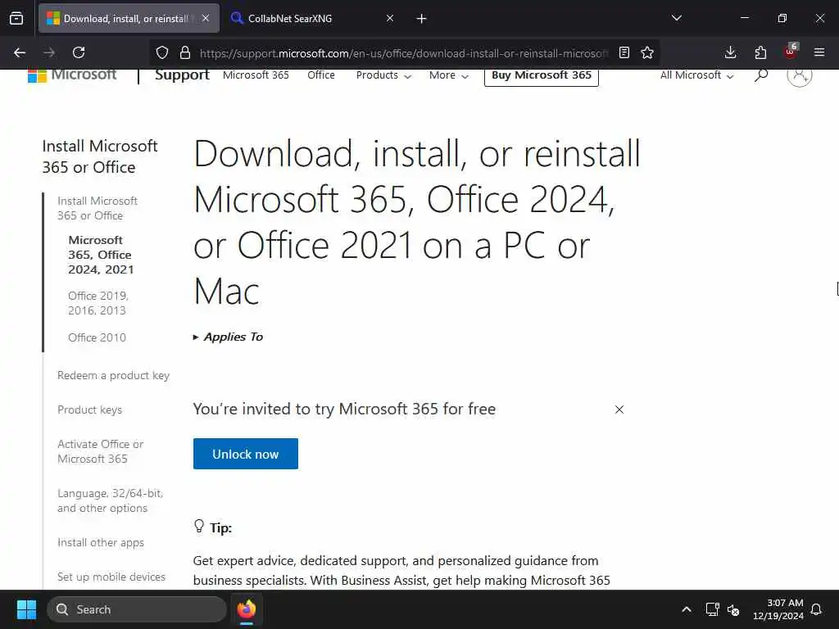Expand the More dropdown menu
Image resolution: width=839 pixels, height=629 pixels.
[x=449, y=75]
